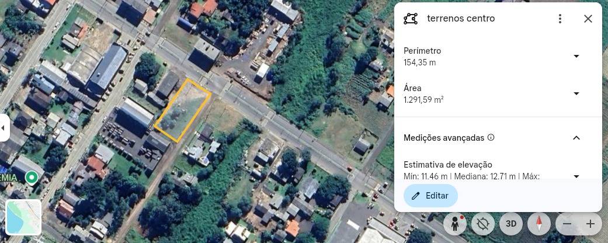This screenshot has height=243, width=608.
Task: Zoom in with the plus button
Action: pyautogui.click(x=590, y=224)
